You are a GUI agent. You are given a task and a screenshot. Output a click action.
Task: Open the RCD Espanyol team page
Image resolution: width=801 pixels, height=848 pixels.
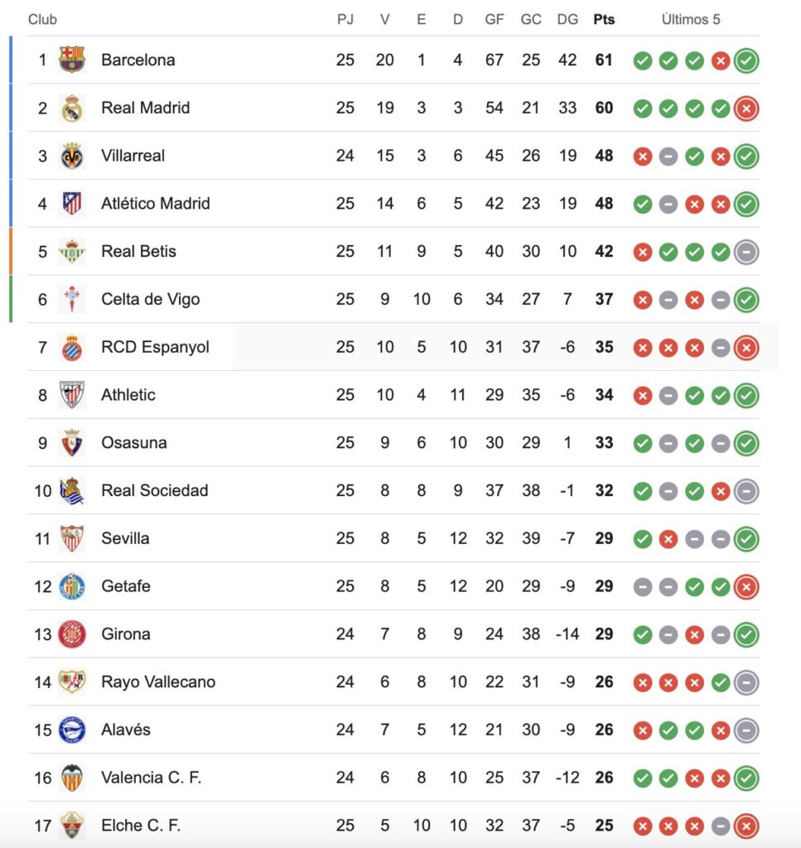[155, 347]
